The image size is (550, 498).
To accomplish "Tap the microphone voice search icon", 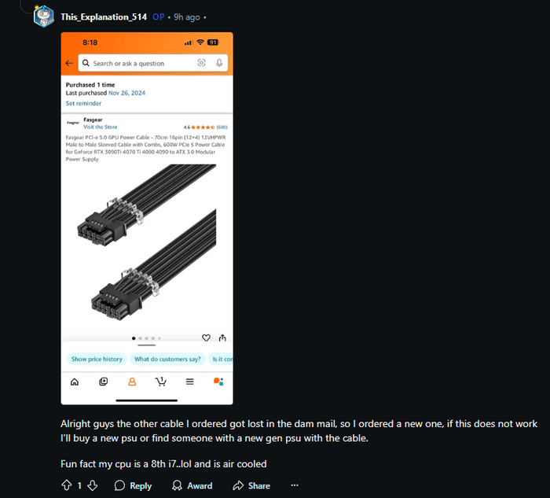I will coord(219,63).
